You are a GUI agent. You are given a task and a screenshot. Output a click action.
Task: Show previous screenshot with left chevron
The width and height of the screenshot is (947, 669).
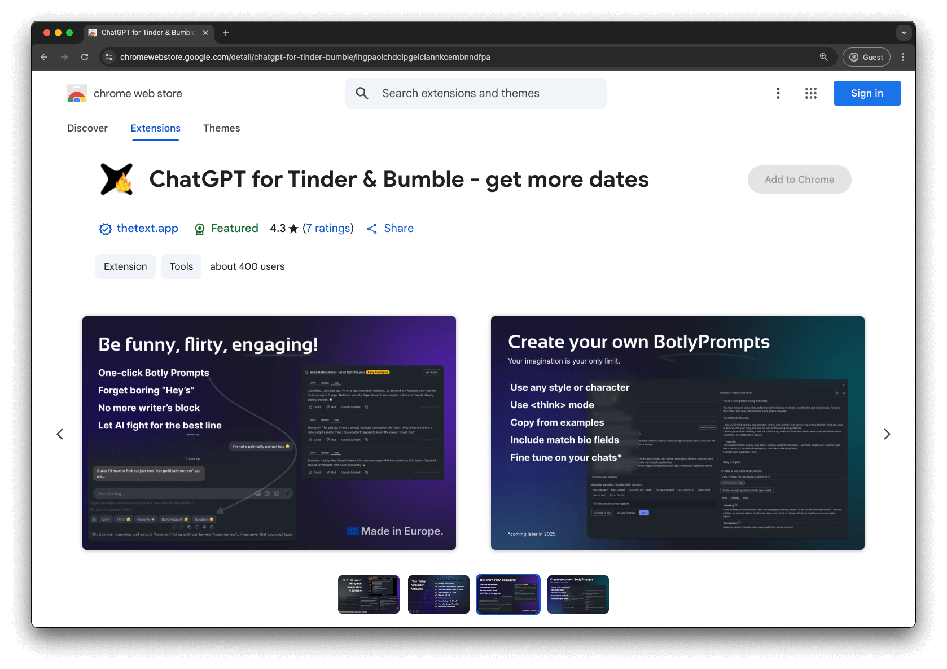coord(60,434)
